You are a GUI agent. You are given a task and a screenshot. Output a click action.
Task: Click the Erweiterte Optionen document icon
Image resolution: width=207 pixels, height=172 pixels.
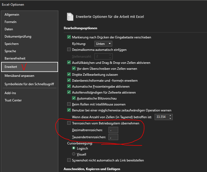[70, 17]
